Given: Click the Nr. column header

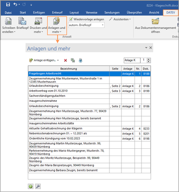Looking at the screenshot, I should pyautogui.click(x=138, y=69).
